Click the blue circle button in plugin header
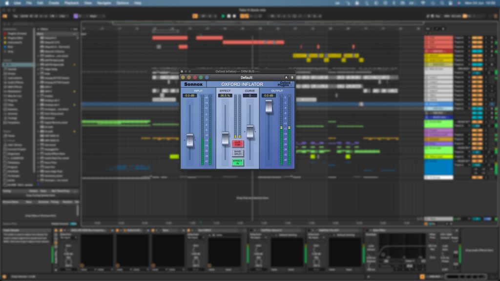 (207, 77)
